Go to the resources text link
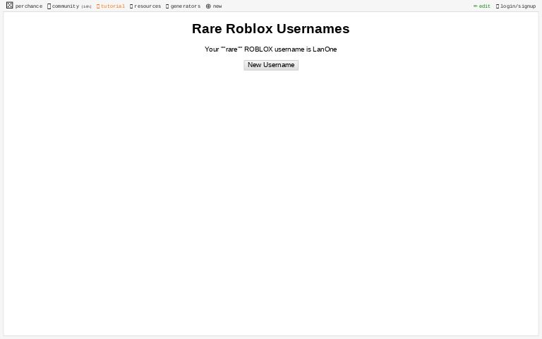The width and height of the screenshot is (542, 339). point(147,6)
